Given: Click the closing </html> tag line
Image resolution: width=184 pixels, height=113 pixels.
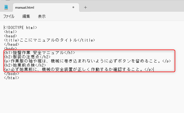Looking at the screenshot, I should coord(11,78).
